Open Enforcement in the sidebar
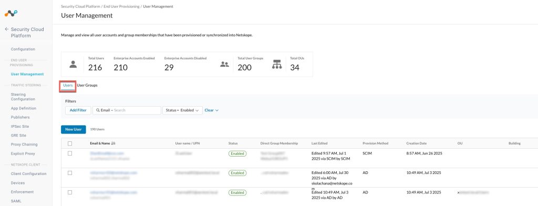538x206 pixels. tap(22, 192)
